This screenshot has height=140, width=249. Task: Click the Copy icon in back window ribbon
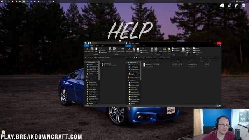click(92, 50)
